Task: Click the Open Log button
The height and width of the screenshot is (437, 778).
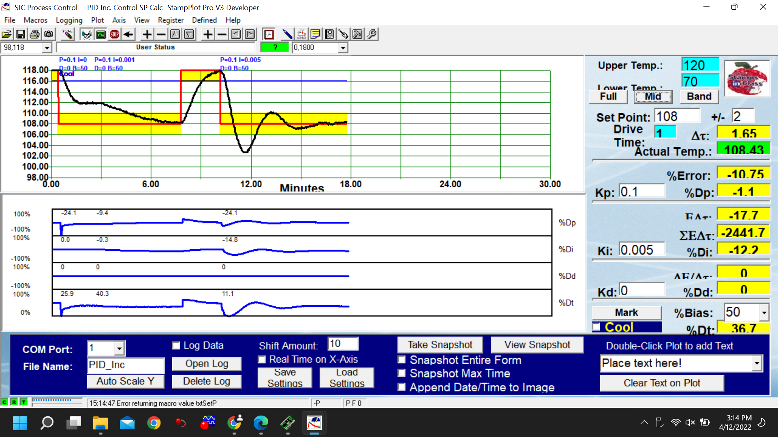Action: [x=207, y=364]
